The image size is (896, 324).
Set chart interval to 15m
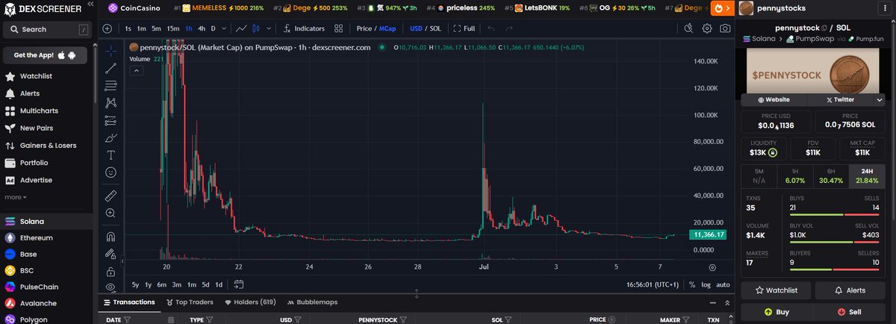click(x=172, y=28)
